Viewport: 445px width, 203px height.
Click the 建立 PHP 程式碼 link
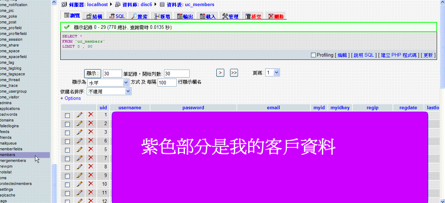[399, 55]
